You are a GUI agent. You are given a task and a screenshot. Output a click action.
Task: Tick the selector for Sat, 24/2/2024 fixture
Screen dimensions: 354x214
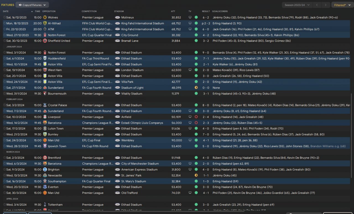4,140
